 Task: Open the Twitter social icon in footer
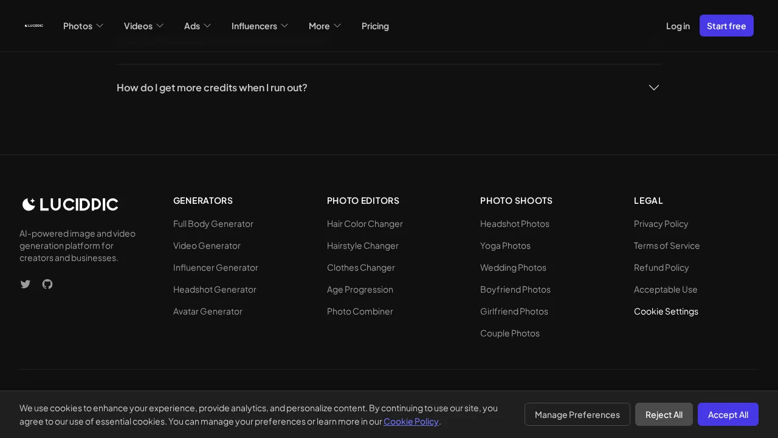point(26,284)
